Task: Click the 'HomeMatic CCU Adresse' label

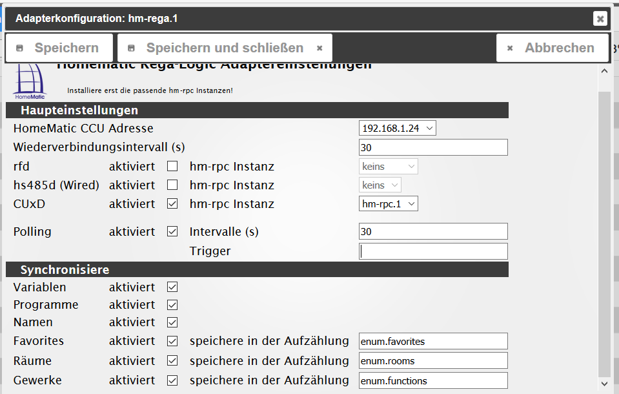Action: pyautogui.click(x=83, y=129)
